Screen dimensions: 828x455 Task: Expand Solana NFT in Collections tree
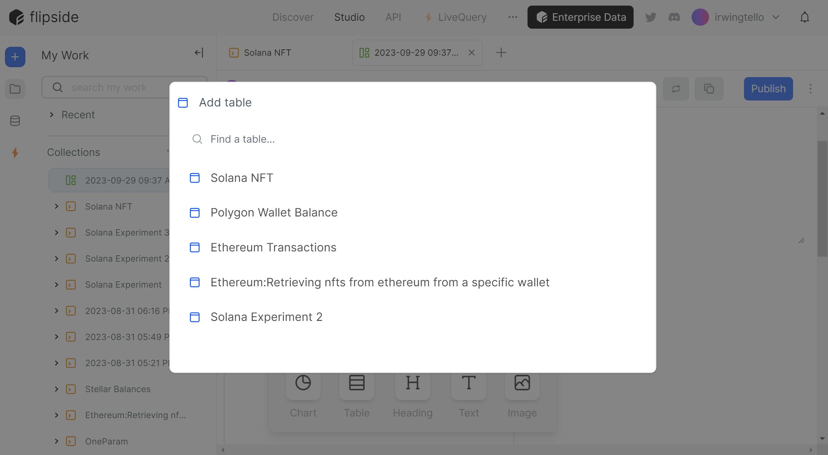pyautogui.click(x=56, y=206)
